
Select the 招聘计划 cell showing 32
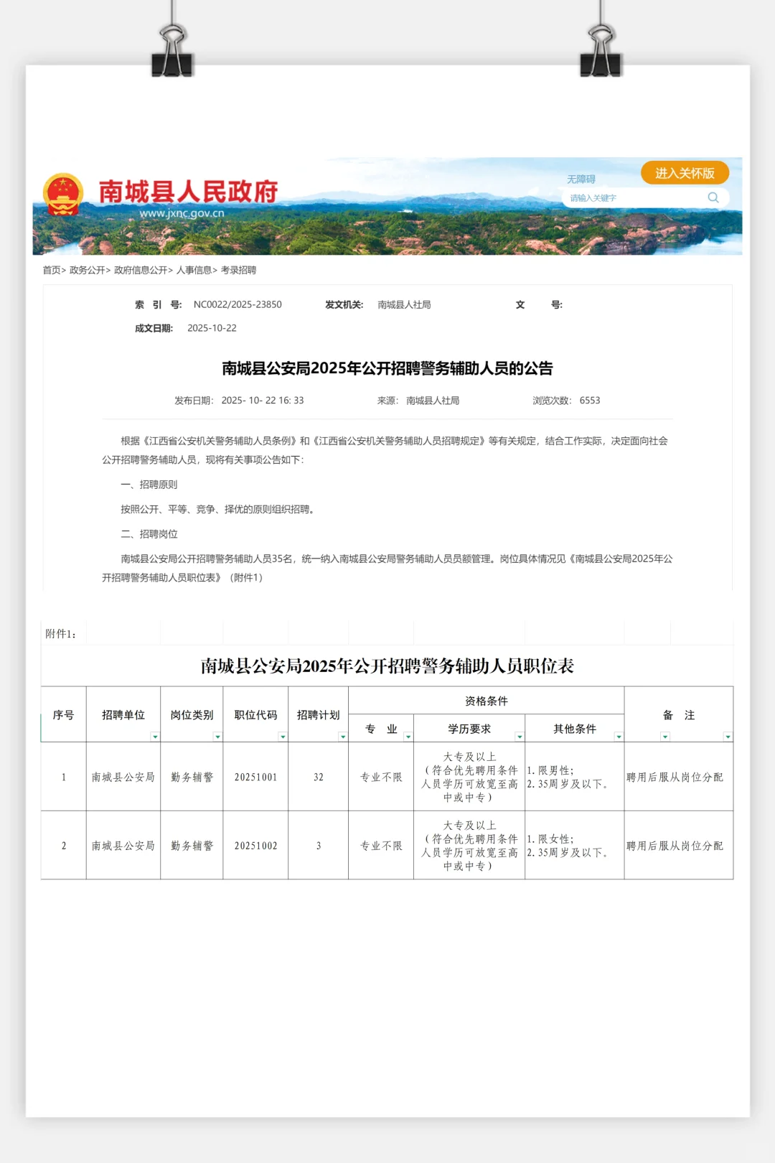click(319, 777)
